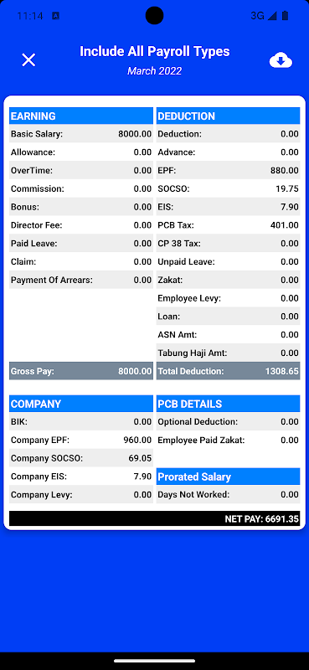309x670 pixels.
Task: Select the EARNING section header
Action: tap(81, 116)
